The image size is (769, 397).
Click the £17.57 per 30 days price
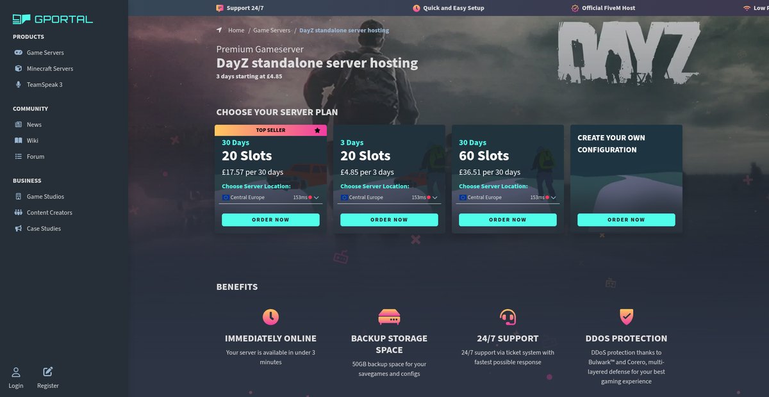pyautogui.click(x=252, y=172)
